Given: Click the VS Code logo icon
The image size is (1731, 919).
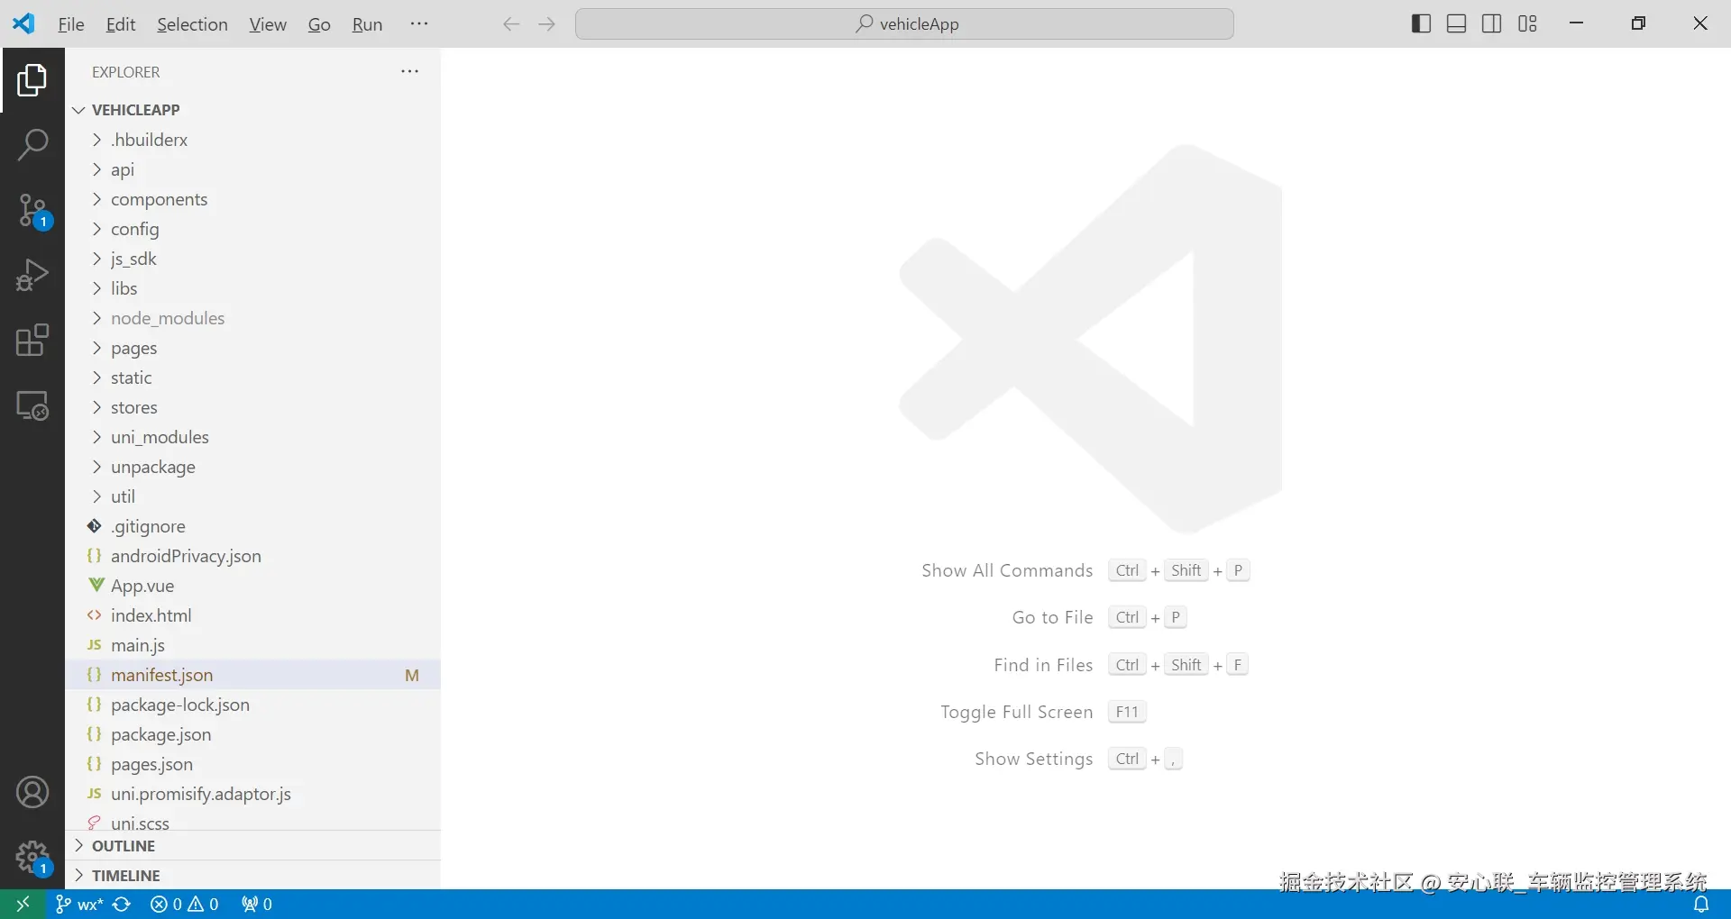Looking at the screenshot, I should [x=23, y=23].
